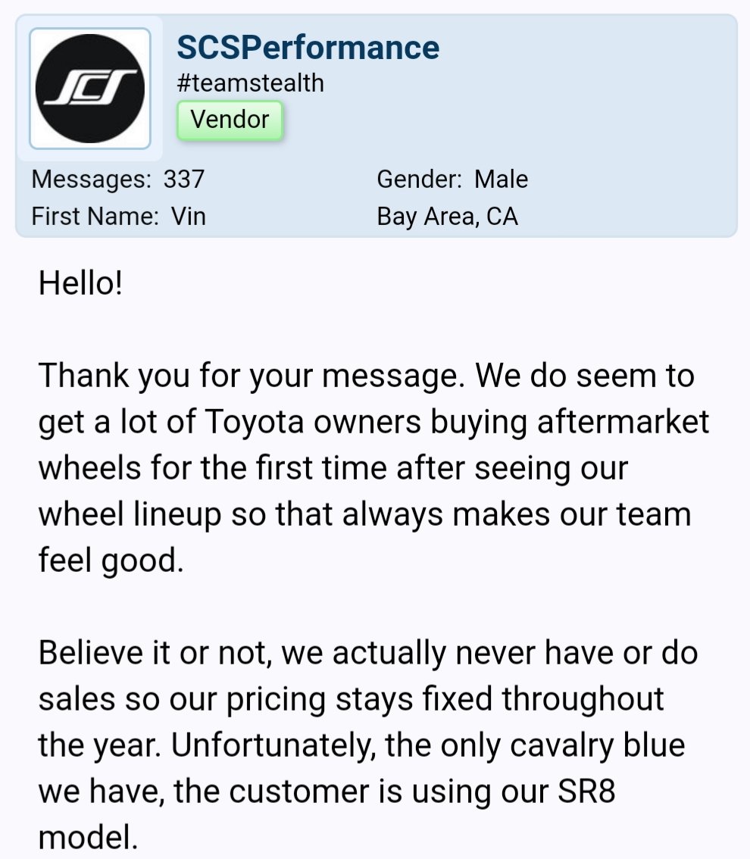Click the green Vendor badge

pos(230,120)
